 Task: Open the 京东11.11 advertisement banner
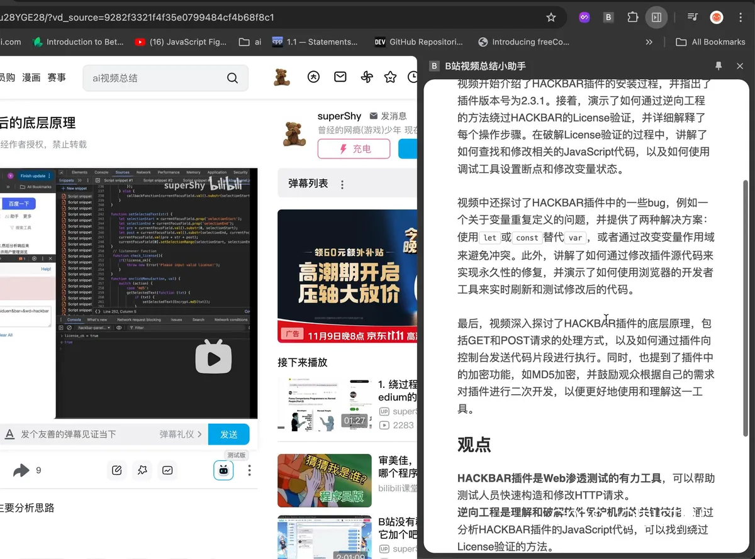(x=347, y=276)
